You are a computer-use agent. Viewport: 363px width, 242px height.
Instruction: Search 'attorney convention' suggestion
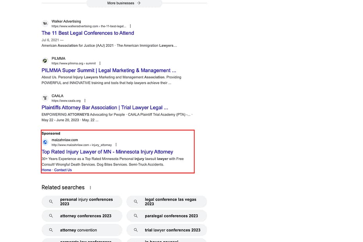point(82,230)
